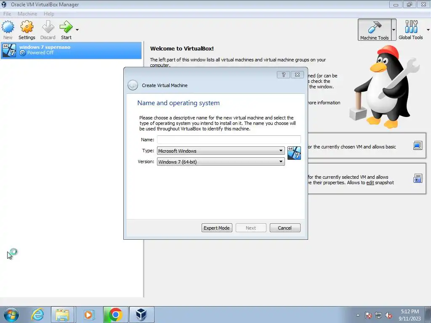The height and width of the screenshot is (323, 431).
Task: Click the edit link in snapshot description
Action: [x=370, y=183]
